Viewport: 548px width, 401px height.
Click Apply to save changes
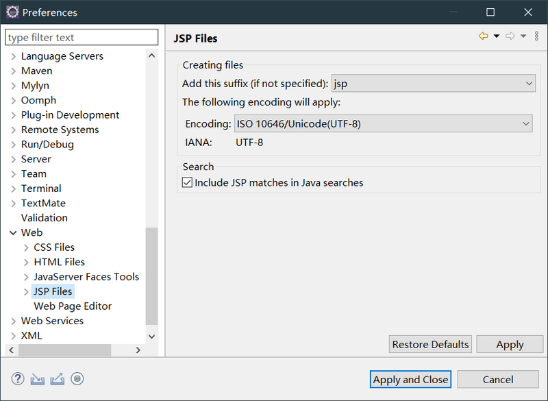510,344
